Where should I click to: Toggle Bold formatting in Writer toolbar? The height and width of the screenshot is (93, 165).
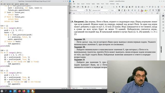tap(119, 10)
